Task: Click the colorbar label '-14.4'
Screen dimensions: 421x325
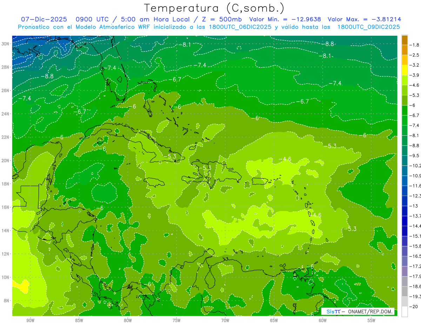Action: click(x=415, y=226)
